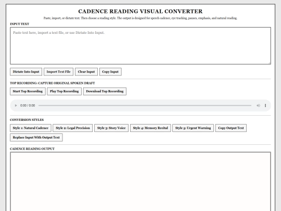Apply Style 1: Natural Cadence
The image size is (281, 211).
[x=31, y=128]
